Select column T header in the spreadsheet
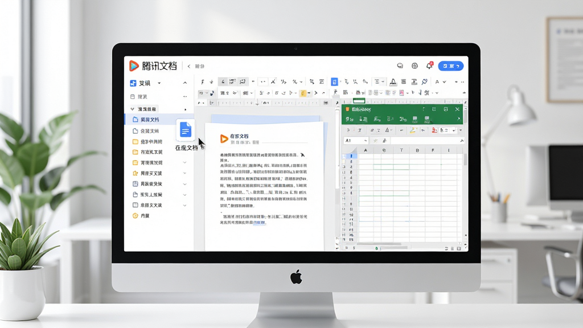Image resolution: width=583 pixels, height=328 pixels. pos(401,150)
